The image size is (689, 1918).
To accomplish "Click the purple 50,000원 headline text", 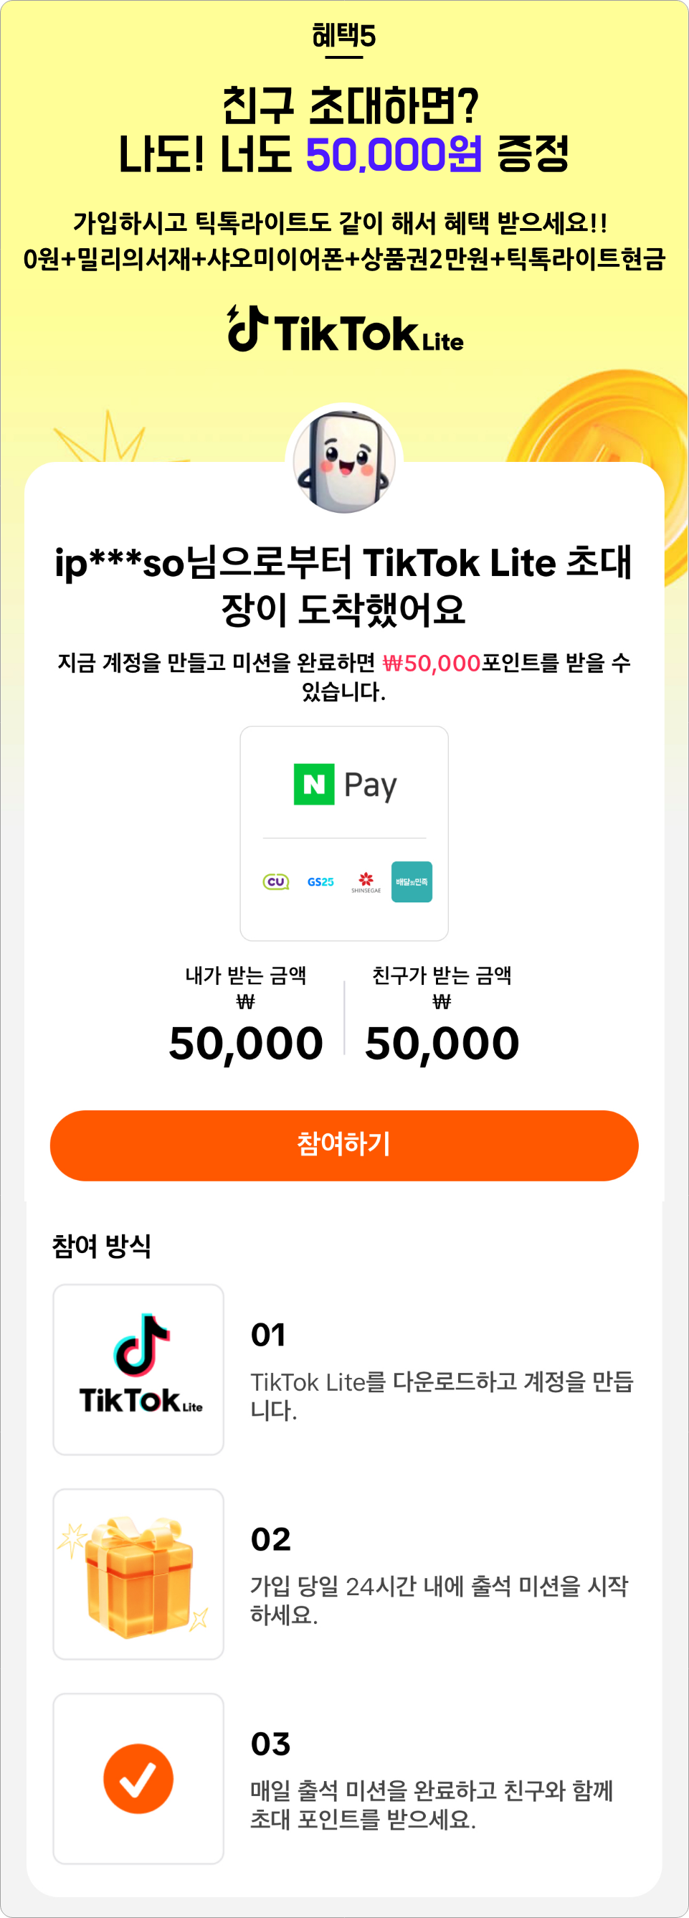I will (x=394, y=154).
